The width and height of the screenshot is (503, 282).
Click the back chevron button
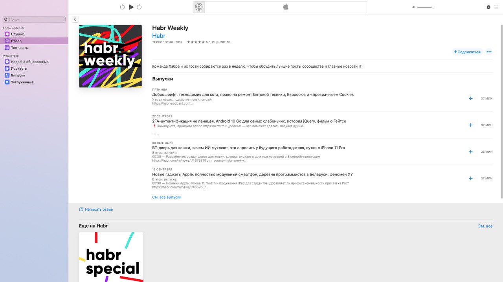(75, 19)
